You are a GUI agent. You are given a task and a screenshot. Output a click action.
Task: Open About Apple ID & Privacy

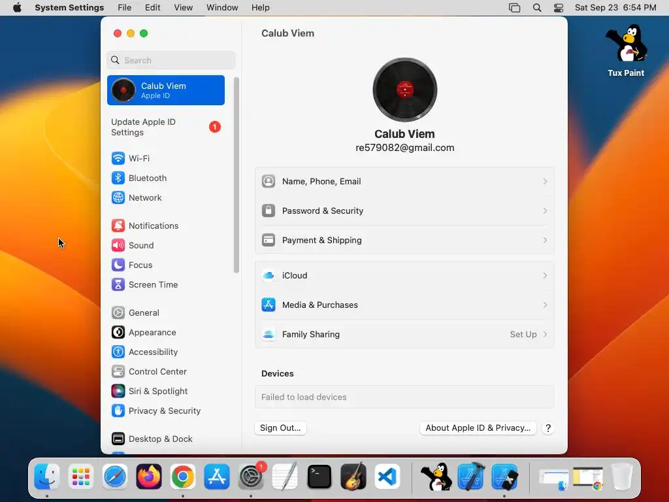tap(478, 427)
